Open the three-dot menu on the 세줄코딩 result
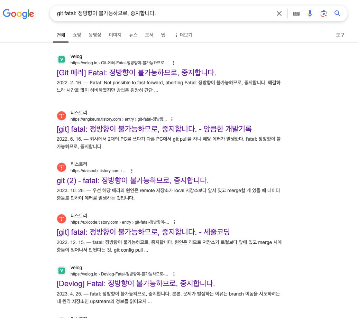358x318 pixels. (x=175, y=222)
